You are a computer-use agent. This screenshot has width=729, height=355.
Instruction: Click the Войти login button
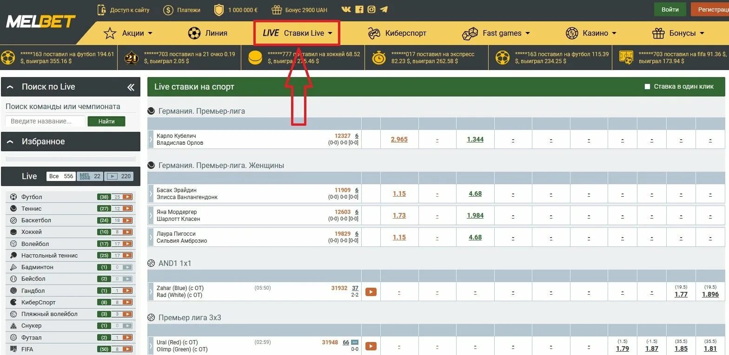click(670, 9)
